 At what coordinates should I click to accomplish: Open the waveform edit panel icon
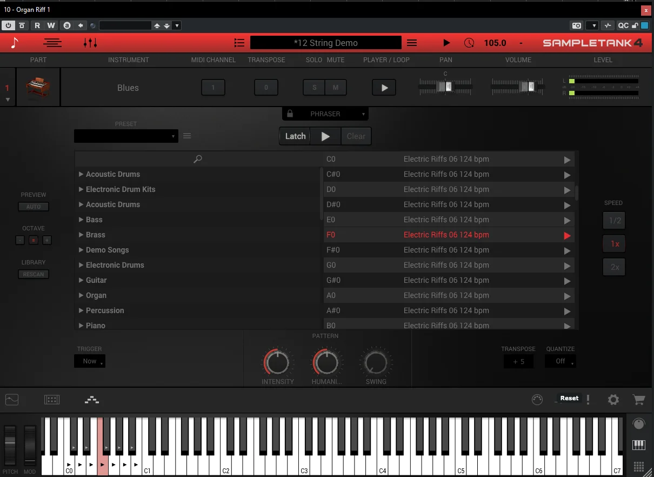point(12,400)
